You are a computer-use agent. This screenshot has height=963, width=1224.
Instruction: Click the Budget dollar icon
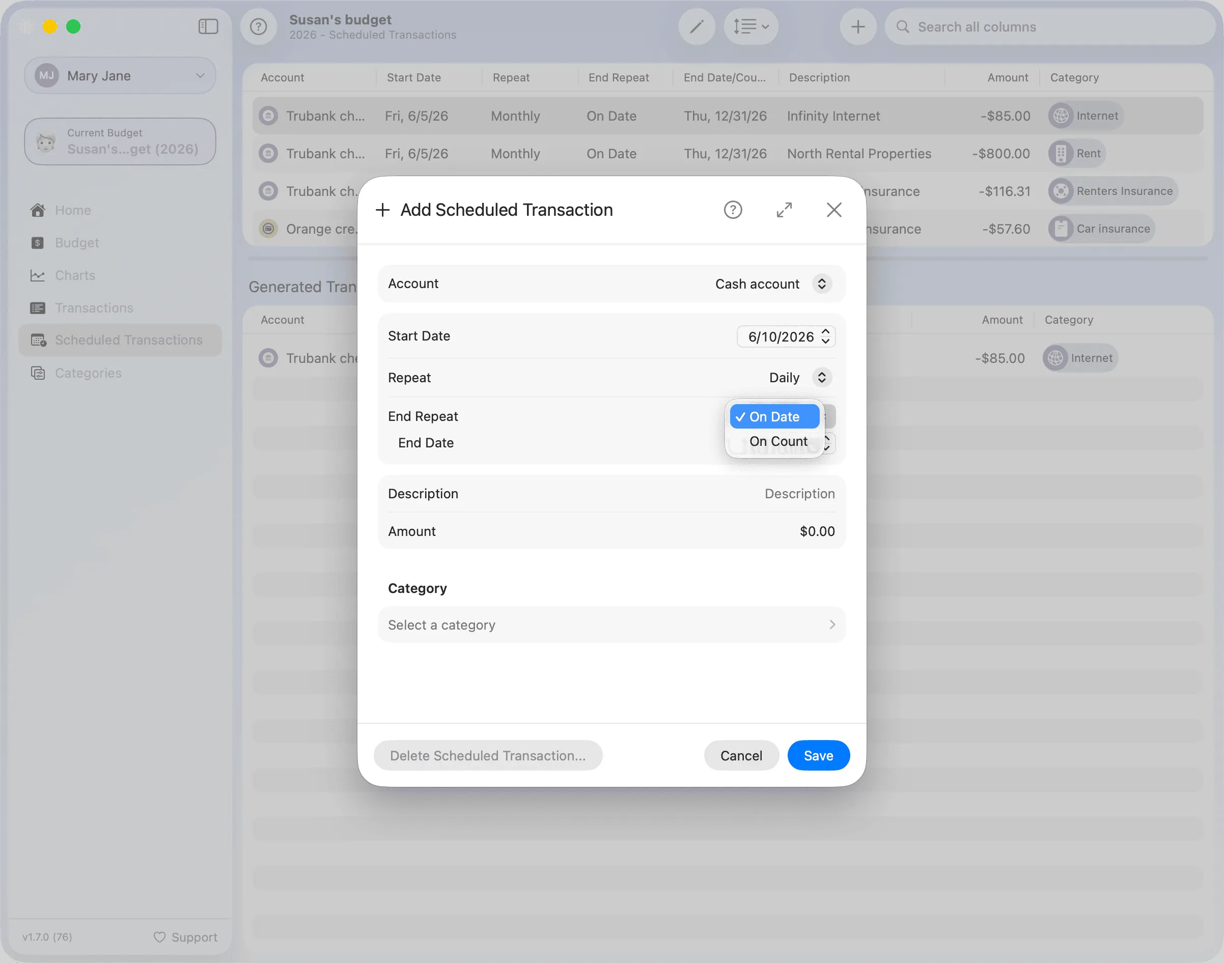click(38, 243)
